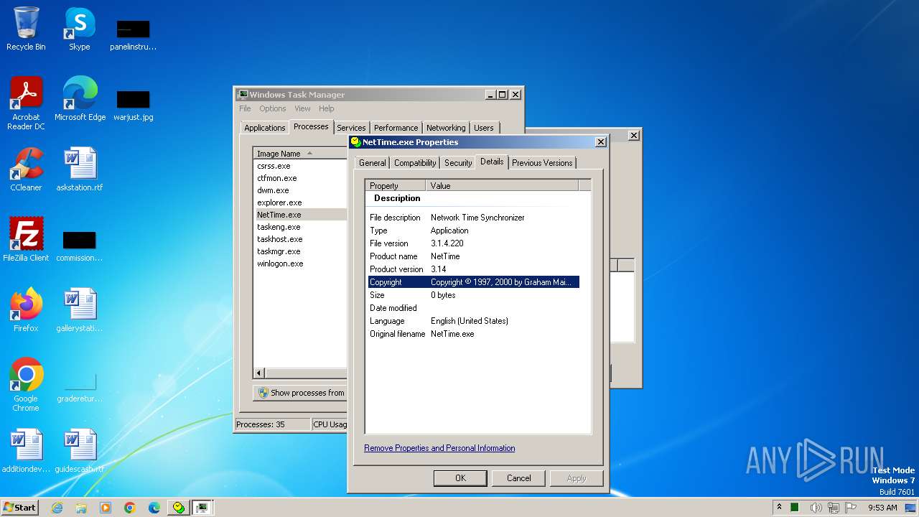Show hidden system tray icons

[x=779, y=508]
